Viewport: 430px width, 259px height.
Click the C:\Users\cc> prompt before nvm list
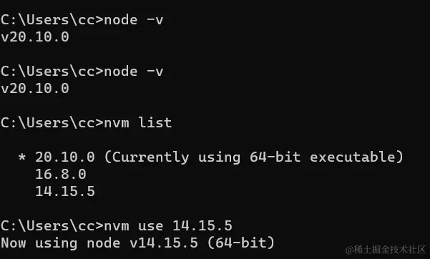pos(52,122)
